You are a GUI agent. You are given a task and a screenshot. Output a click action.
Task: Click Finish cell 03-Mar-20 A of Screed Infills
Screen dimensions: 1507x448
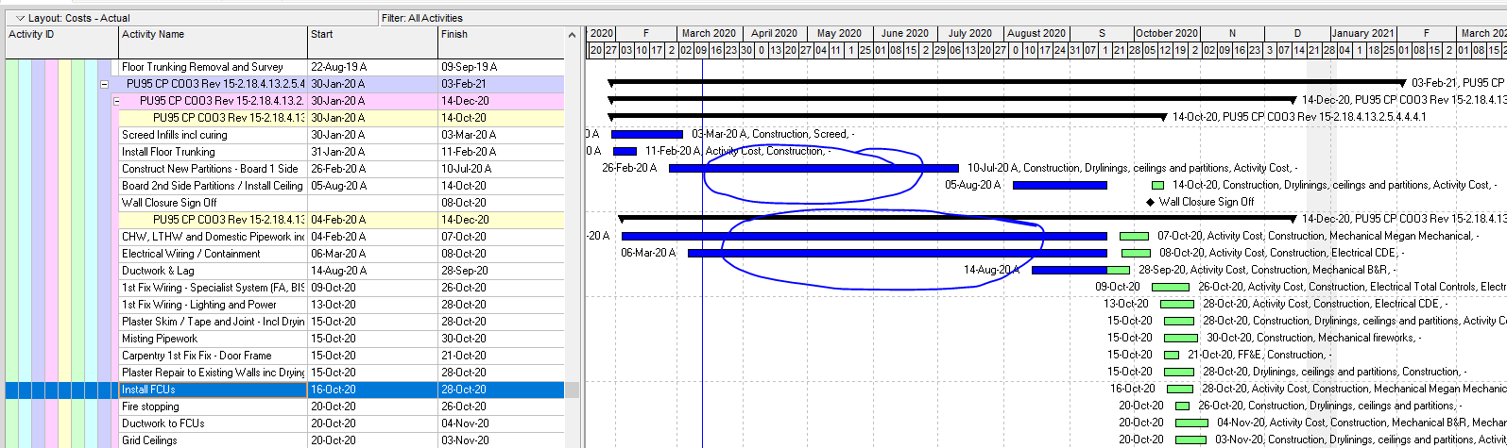click(501, 135)
